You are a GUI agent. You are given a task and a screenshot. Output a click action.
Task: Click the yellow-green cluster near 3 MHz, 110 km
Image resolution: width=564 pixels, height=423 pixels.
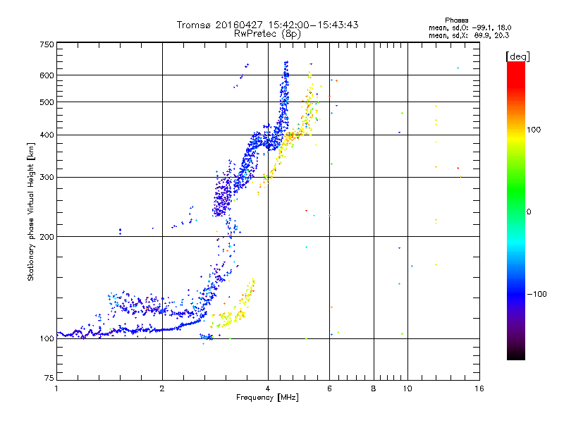coord(226,319)
